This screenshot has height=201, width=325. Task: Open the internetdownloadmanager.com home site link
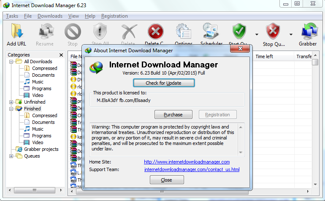[x=187, y=162]
